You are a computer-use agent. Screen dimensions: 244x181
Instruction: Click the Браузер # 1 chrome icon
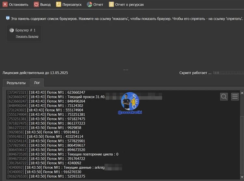click(x=12, y=30)
